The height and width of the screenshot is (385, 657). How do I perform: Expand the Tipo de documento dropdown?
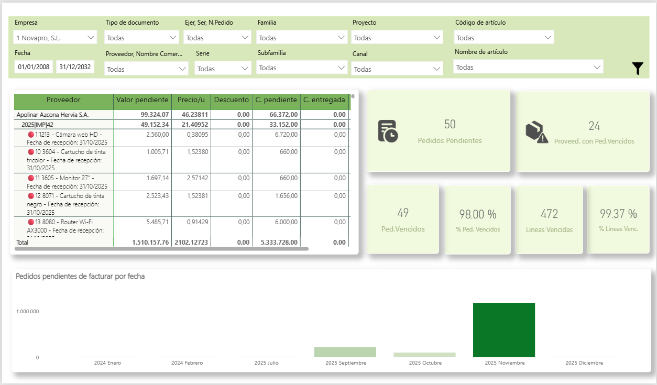[x=142, y=38]
